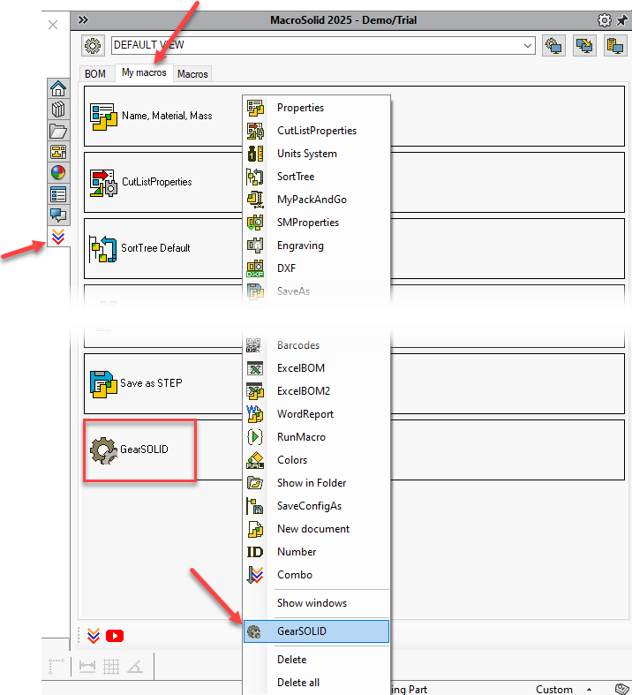Click the gear button beside DEFAULT VIEW
This screenshot has height=695, width=632.
click(x=93, y=46)
